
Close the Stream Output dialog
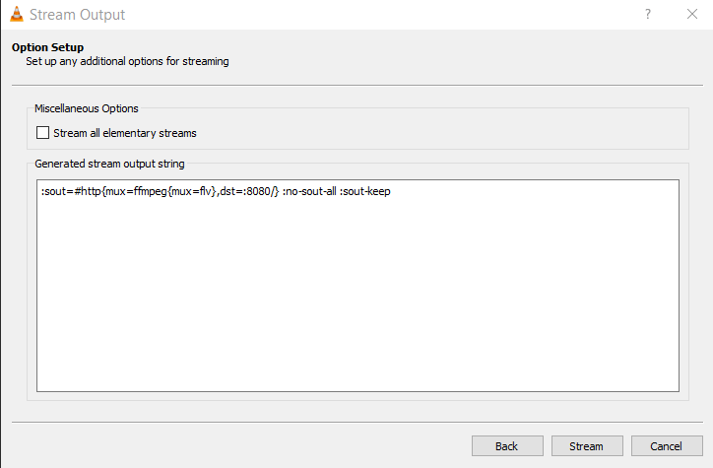pyautogui.click(x=692, y=14)
